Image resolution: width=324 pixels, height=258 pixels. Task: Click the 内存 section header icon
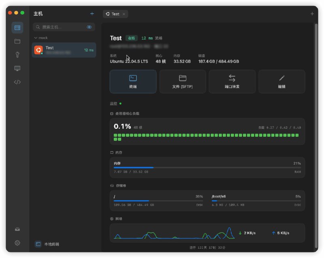coord(112,153)
